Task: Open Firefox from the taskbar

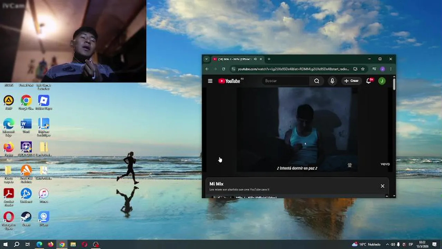Action: (50, 245)
